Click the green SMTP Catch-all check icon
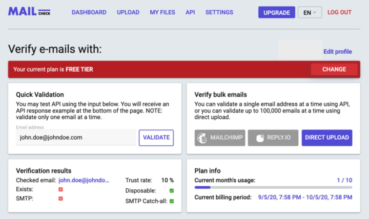 coord(172,201)
